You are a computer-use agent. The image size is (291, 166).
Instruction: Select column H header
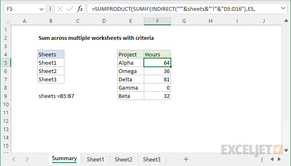[210, 21]
